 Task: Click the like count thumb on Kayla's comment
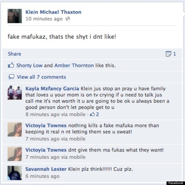click(x=92, y=114)
